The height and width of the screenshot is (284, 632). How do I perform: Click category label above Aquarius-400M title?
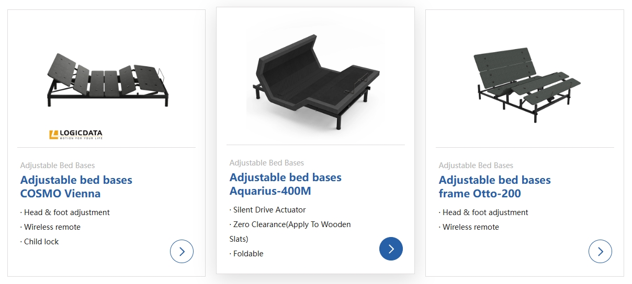267,163
